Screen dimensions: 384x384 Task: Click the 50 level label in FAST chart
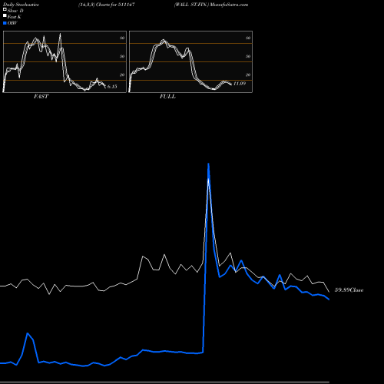pos(122,56)
